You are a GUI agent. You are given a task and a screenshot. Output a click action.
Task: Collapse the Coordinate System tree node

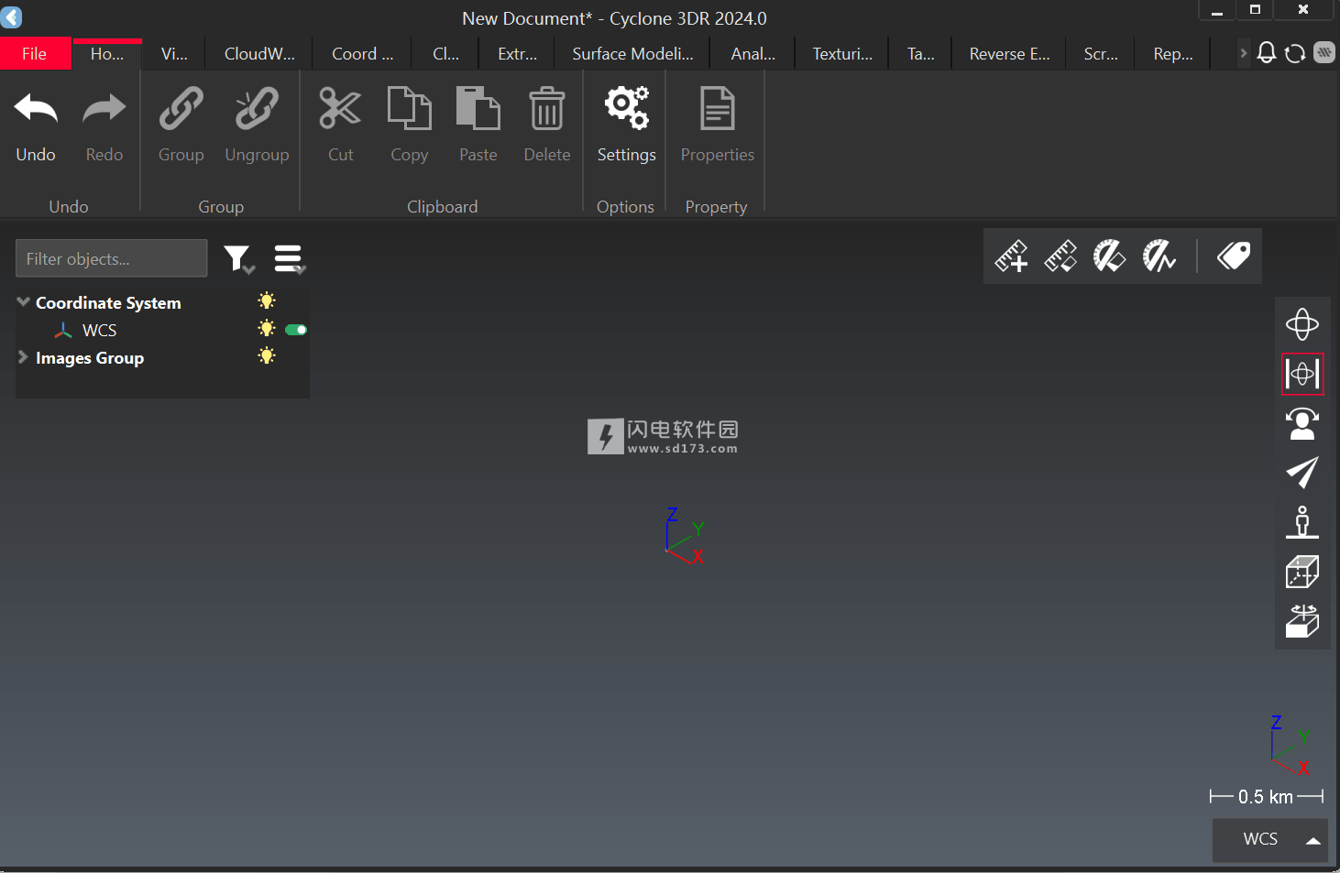[x=23, y=301]
